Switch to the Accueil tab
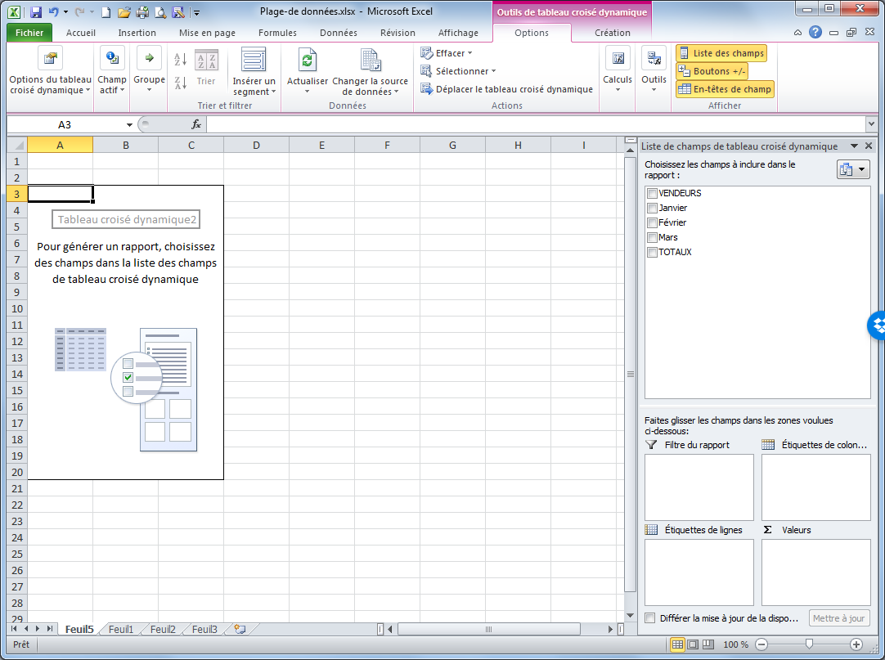 click(x=81, y=33)
